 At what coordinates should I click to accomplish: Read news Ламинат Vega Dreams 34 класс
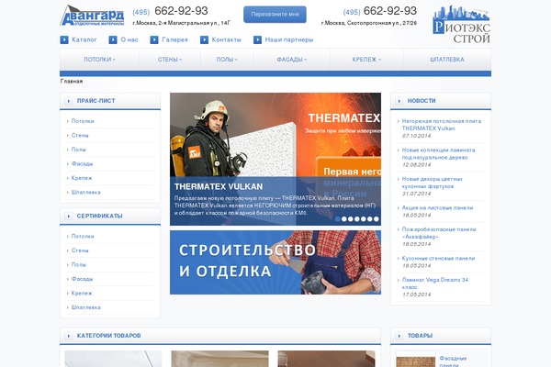(434, 284)
